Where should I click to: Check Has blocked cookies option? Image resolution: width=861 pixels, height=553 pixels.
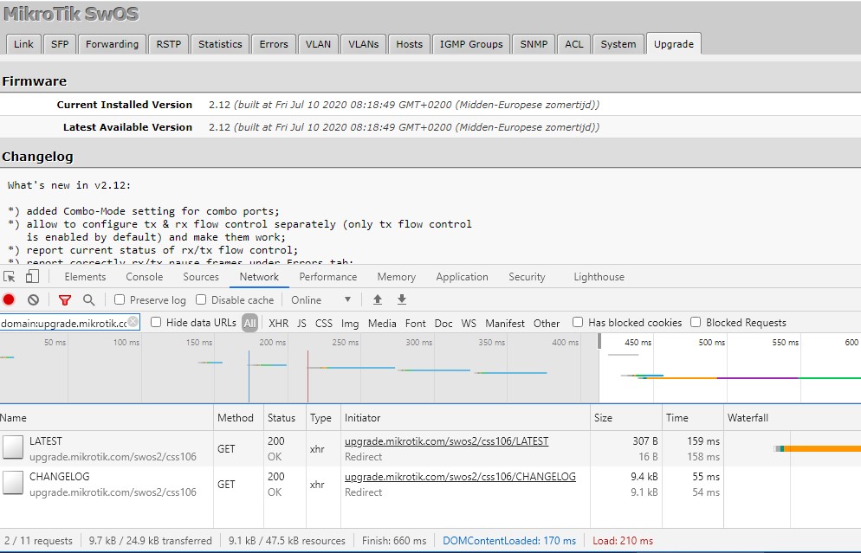[578, 322]
